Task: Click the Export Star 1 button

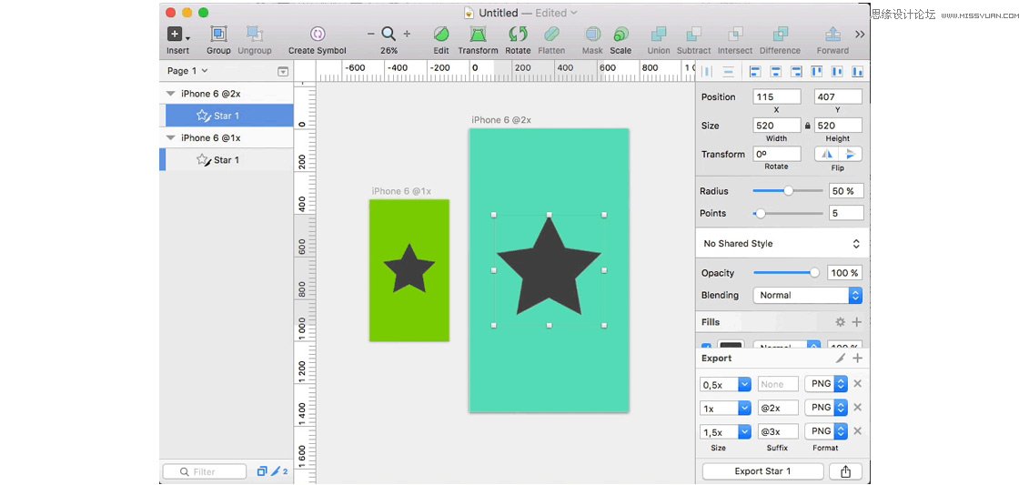Action: [762, 471]
